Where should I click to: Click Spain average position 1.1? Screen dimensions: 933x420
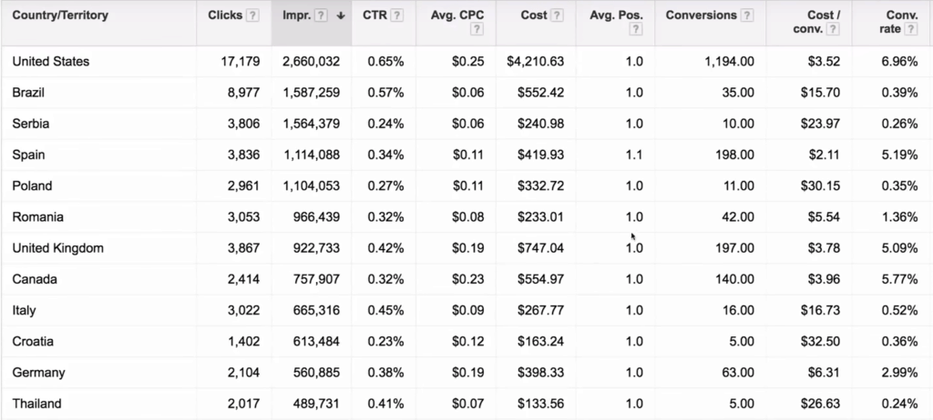pyautogui.click(x=634, y=155)
